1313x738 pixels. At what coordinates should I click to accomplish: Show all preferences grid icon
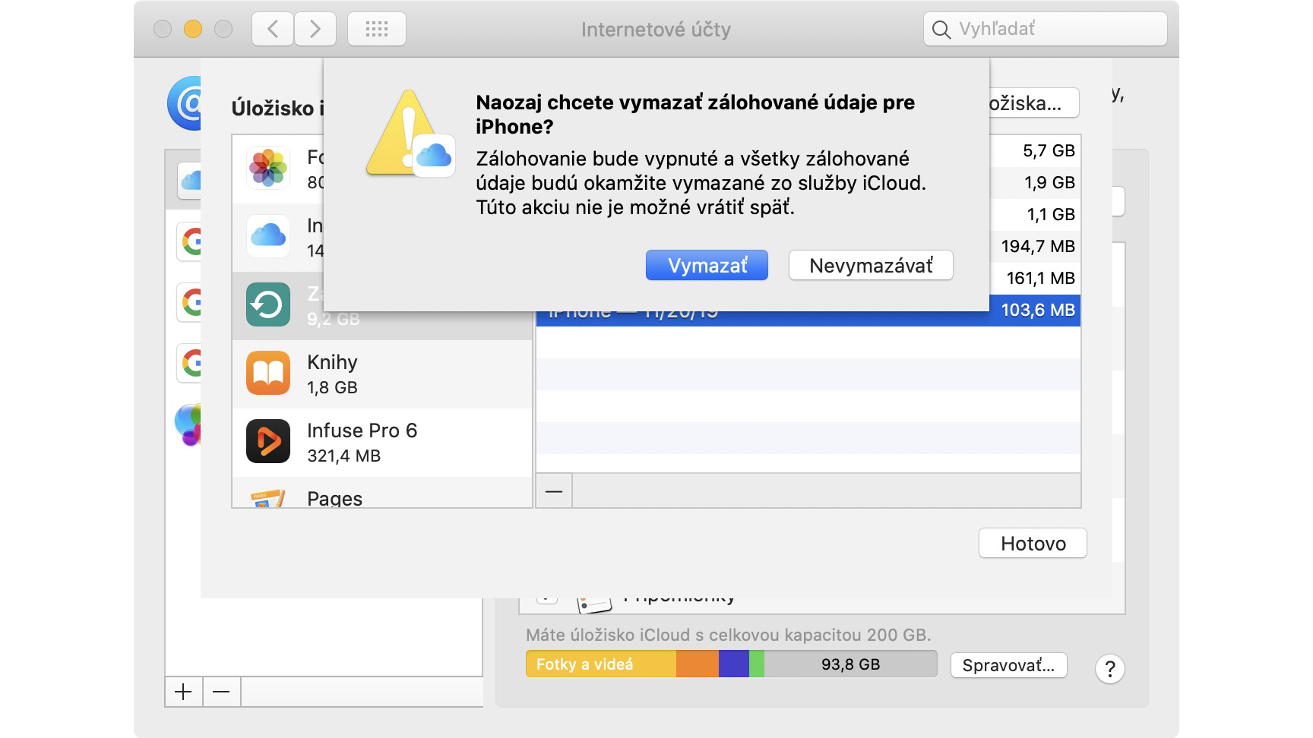[377, 30]
